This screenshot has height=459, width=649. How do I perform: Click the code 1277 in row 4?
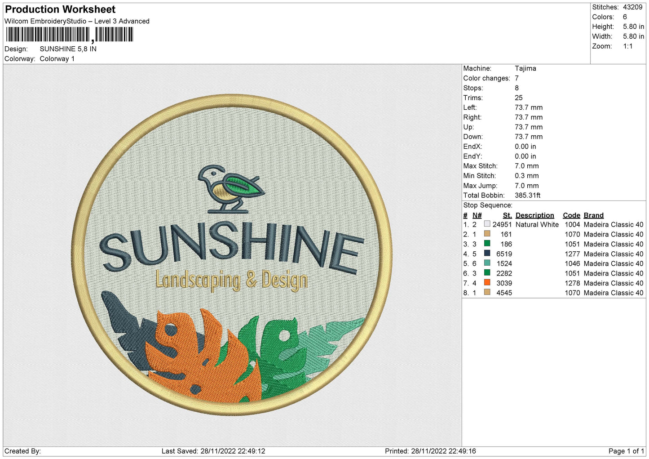[573, 254]
